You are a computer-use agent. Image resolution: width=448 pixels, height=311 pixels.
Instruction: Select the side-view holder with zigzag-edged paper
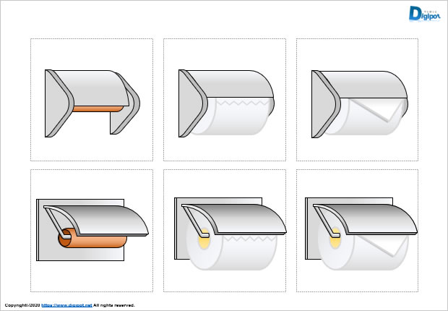point(226,103)
